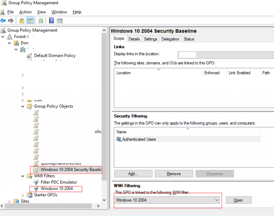Sort links by the Path column header
The height and width of the screenshot is (216, 274).
coord(267,72)
